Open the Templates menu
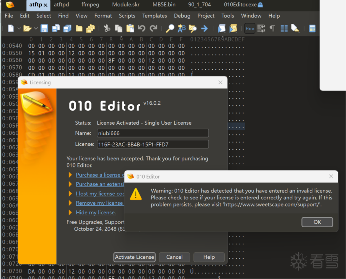This screenshot has width=346, height=279. [155, 16]
